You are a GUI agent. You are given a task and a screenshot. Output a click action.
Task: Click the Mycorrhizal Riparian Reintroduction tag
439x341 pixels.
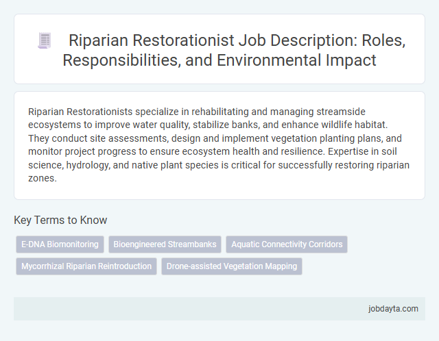click(x=86, y=266)
